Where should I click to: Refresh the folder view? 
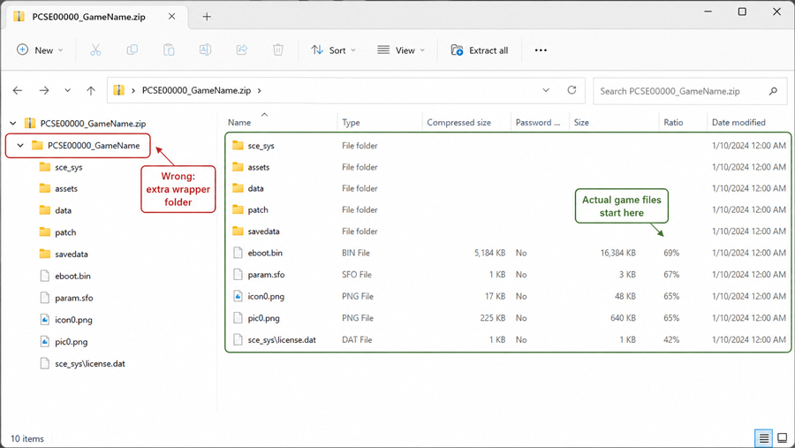tap(572, 90)
